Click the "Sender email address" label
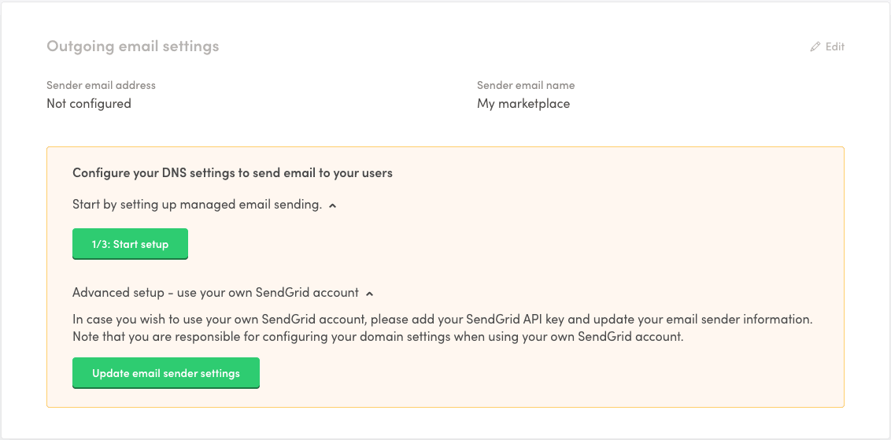This screenshot has height=440, width=891. pyautogui.click(x=101, y=85)
